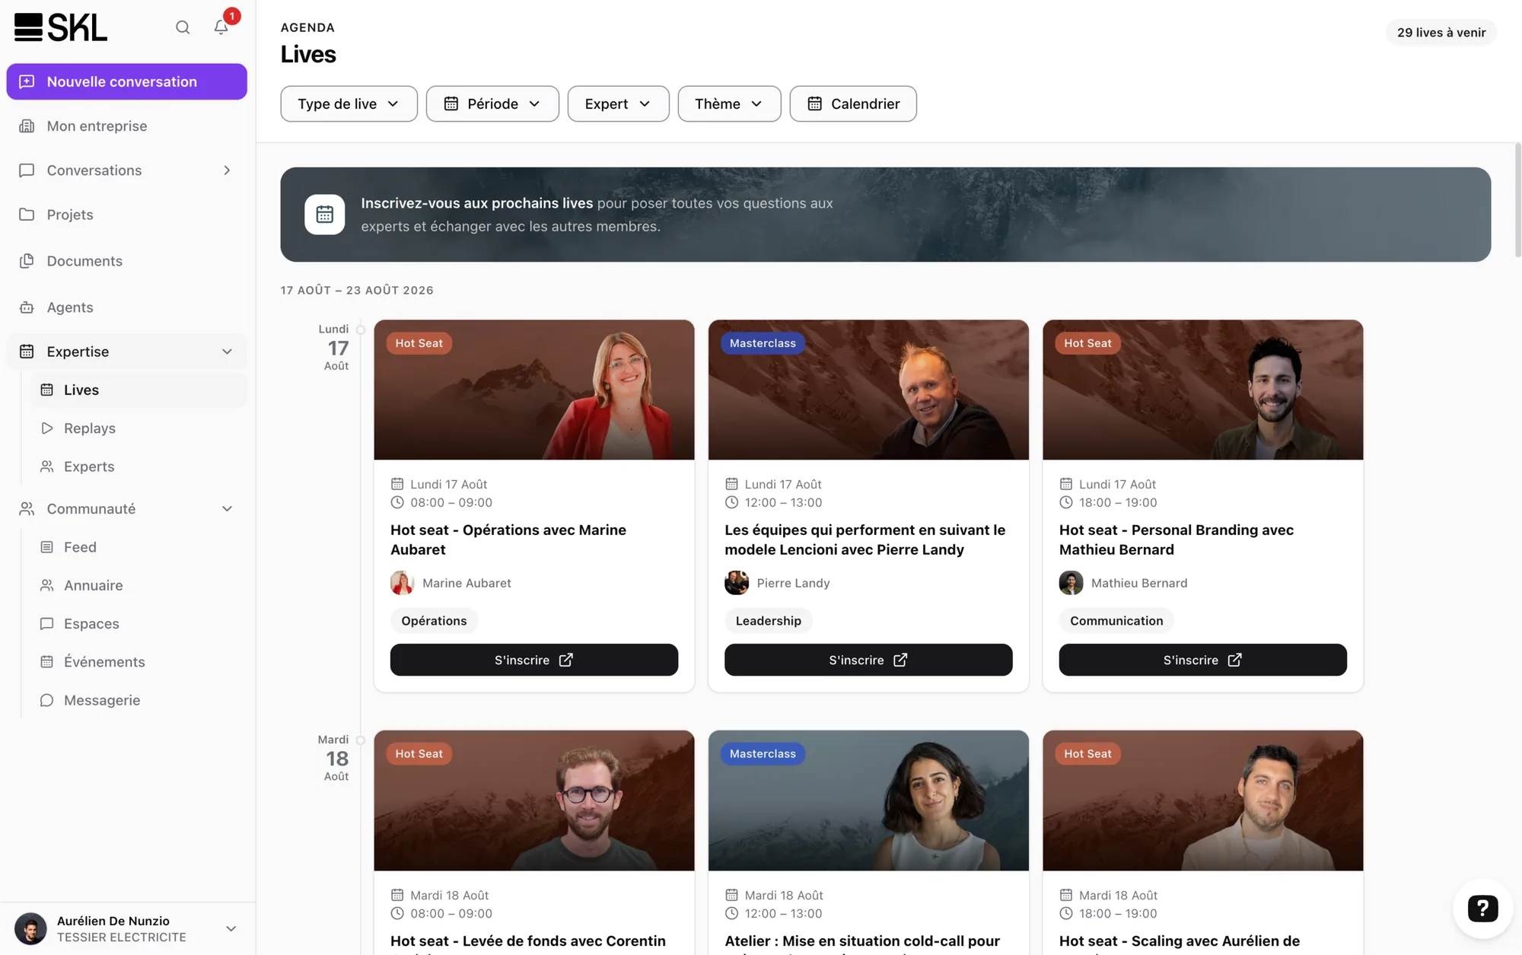The height and width of the screenshot is (955, 1522).
Task: Click the calendar icon in the banner
Action: [x=325, y=215]
